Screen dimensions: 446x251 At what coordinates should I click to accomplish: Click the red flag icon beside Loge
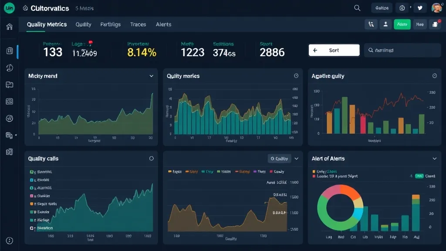(x=91, y=43)
